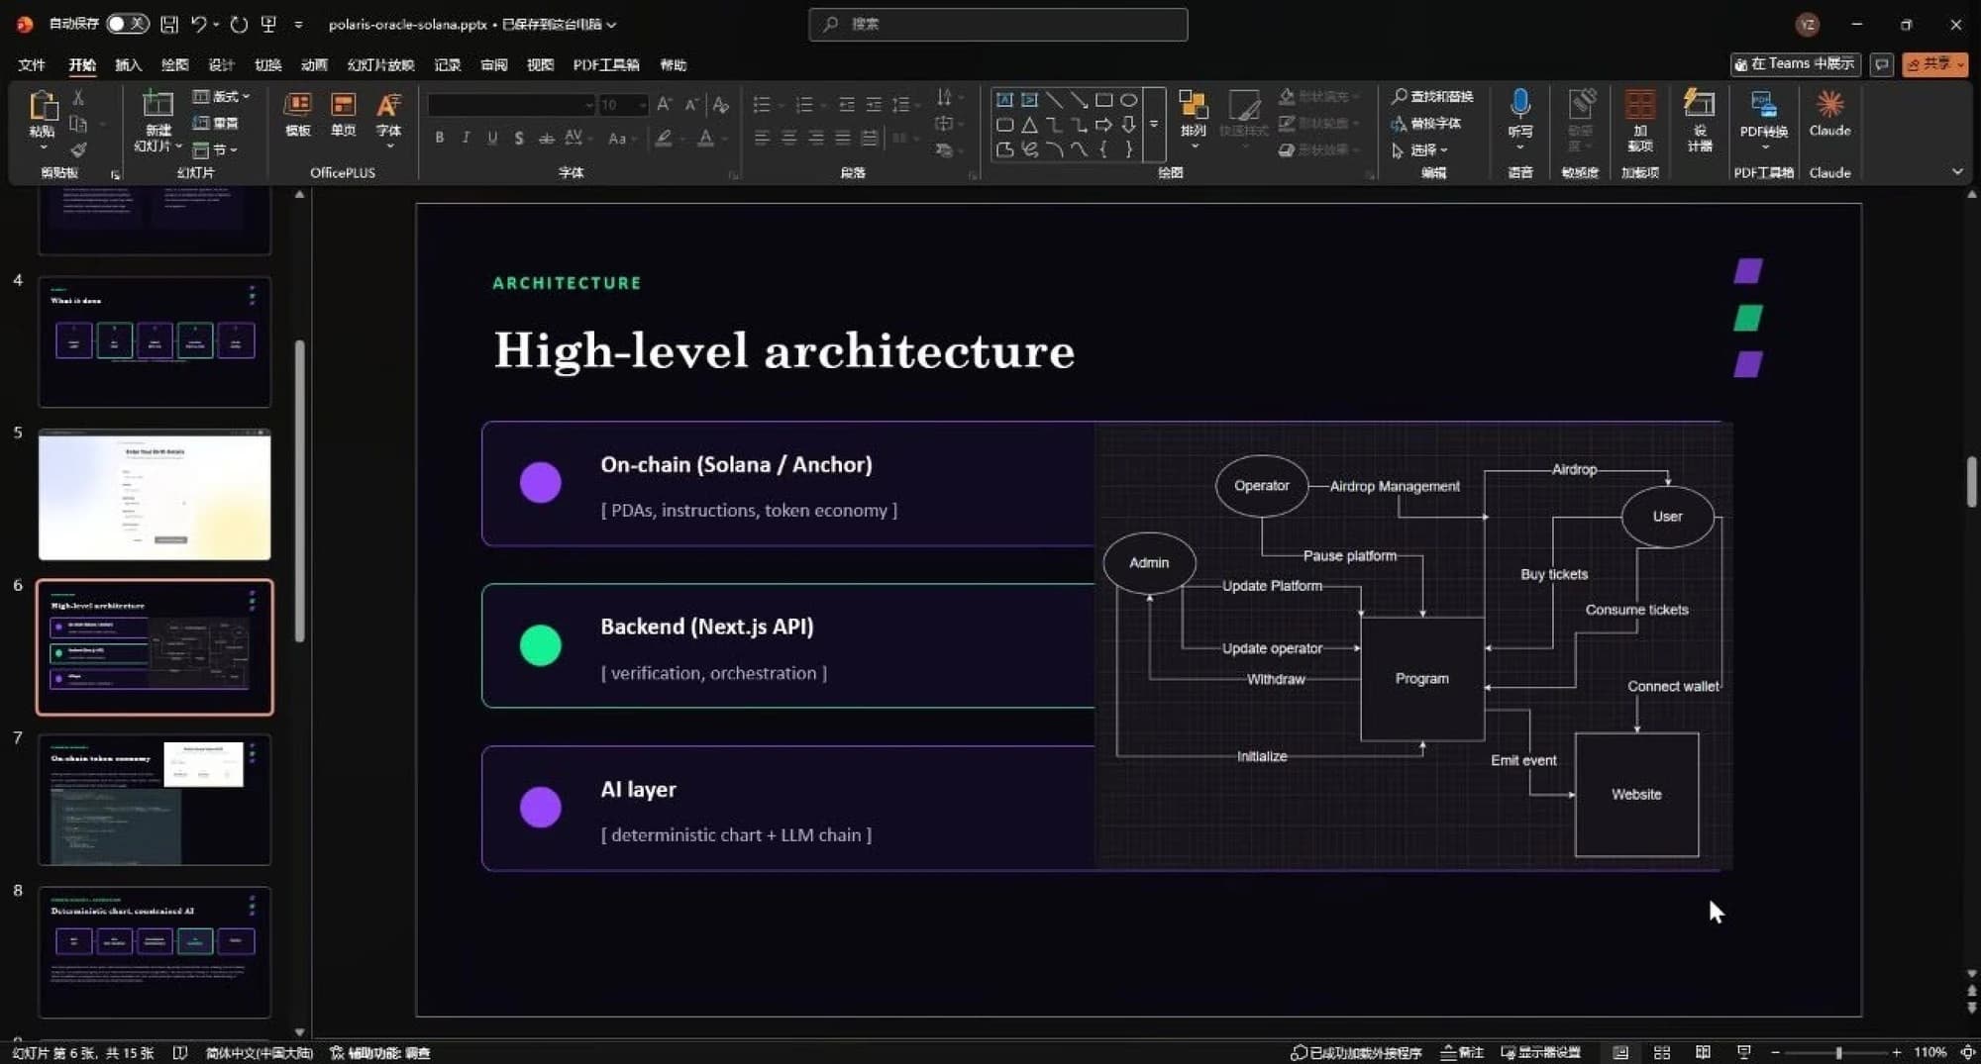
Task: Fit slide to current window icon
Action: tap(1968, 1052)
